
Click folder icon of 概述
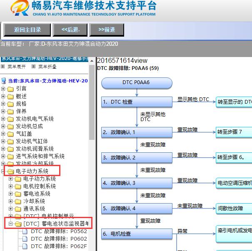coord(10,96)
